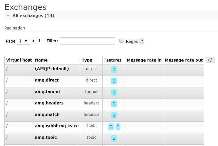Click the D badge for amq.rabbitmq.trace
Image resolution: width=218 pixels, height=146 pixels.
pos(111,127)
